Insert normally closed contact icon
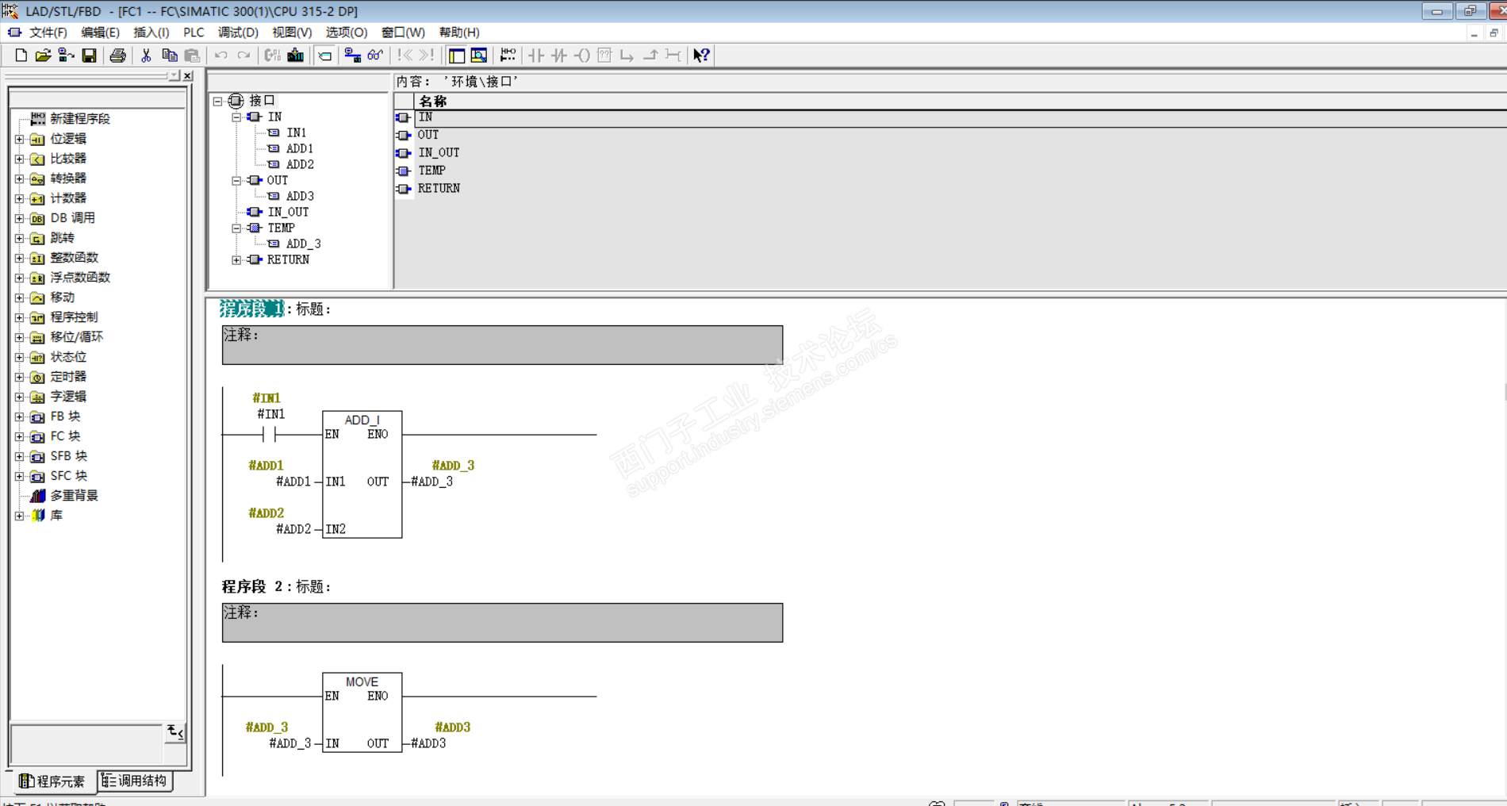This screenshot has height=806, width=1507. (x=559, y=55)
